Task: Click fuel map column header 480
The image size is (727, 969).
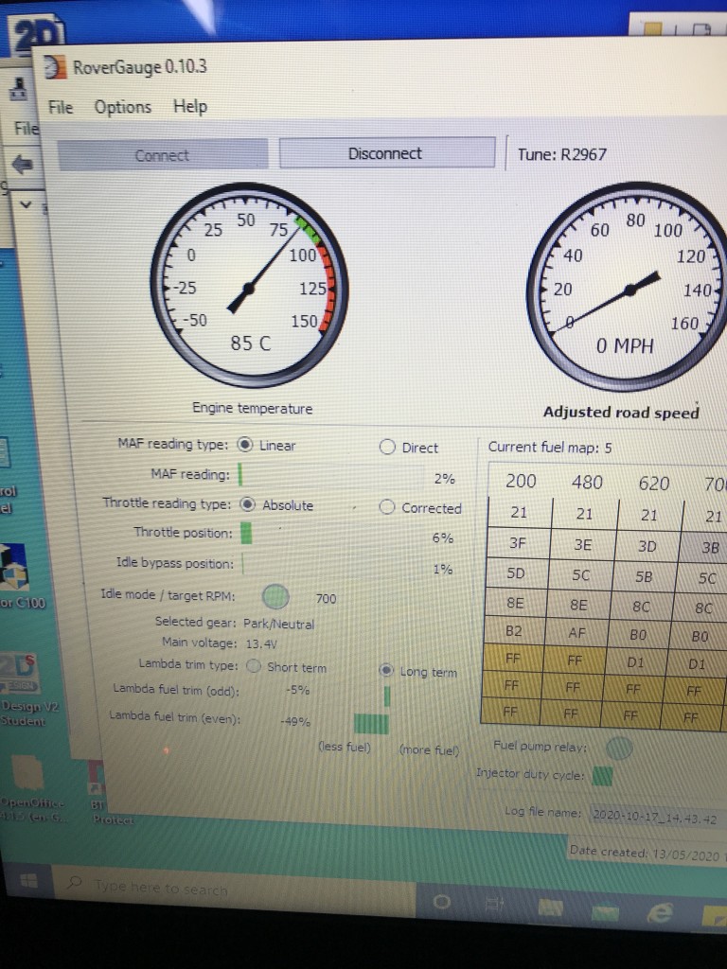Action: (587, 482)
